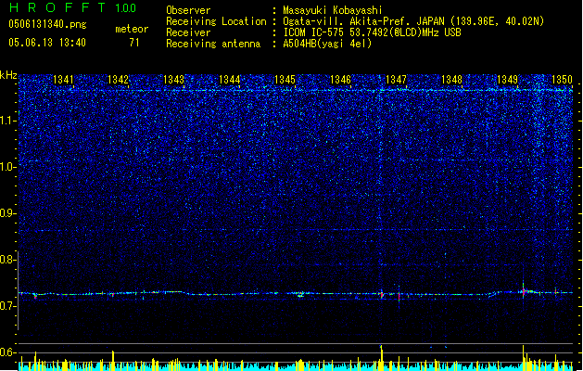The width and height of the screenshot is (583, 371).
Task: Click the 'Receiver' field label
Action: pyautogui.click(x=188, y=32)
